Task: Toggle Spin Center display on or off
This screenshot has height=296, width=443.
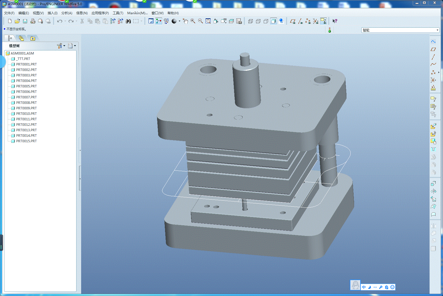Action: tap(158, 21)
